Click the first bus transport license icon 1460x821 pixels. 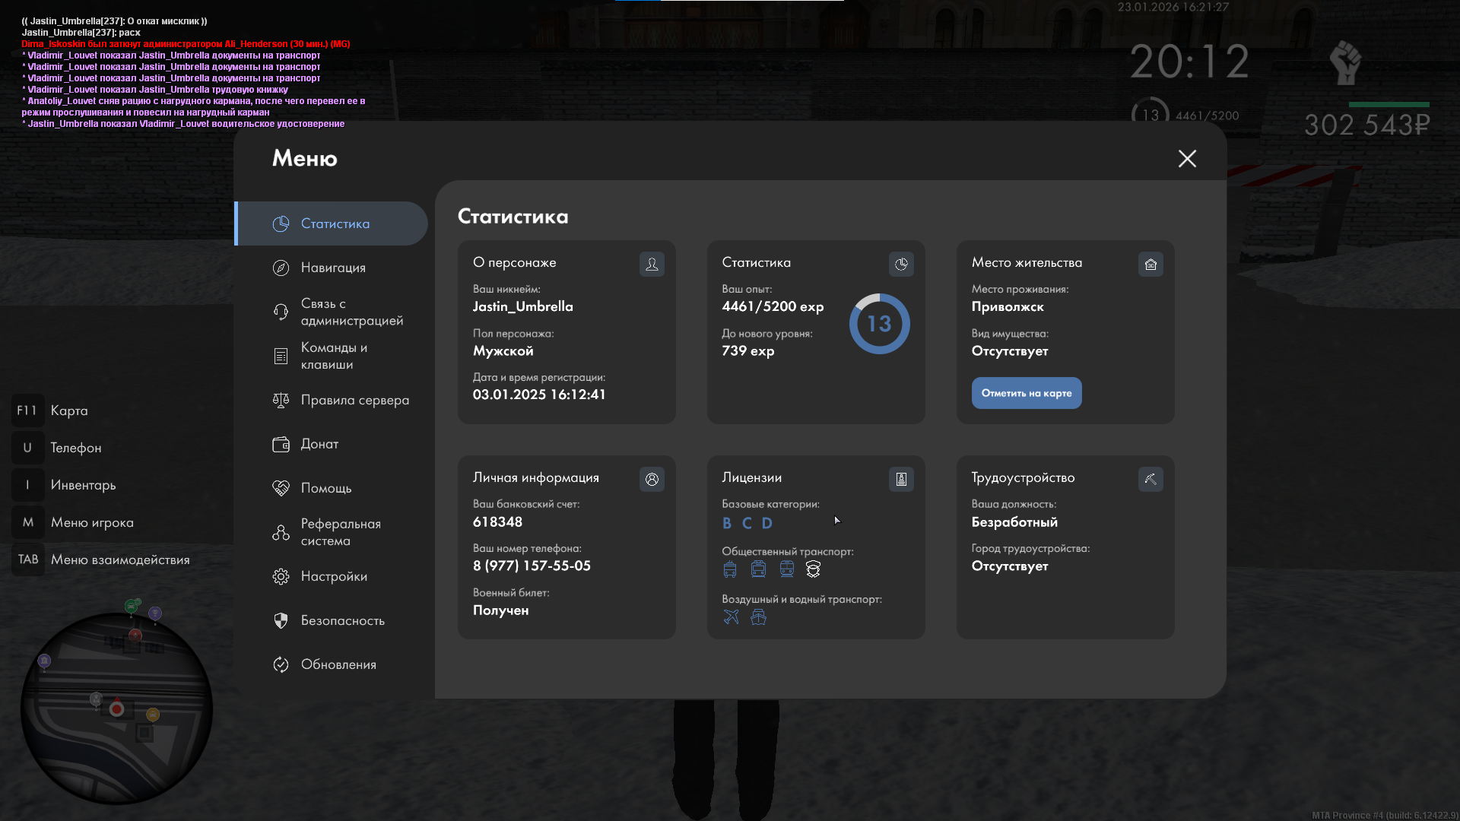pyautogui.click(x=730, y=569)
